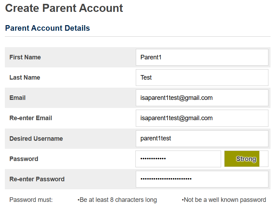This screenshot has height=212, width=274.
Task: Select the Email input containing isaparent1test@gmail.com
Action: click(202, 98)
